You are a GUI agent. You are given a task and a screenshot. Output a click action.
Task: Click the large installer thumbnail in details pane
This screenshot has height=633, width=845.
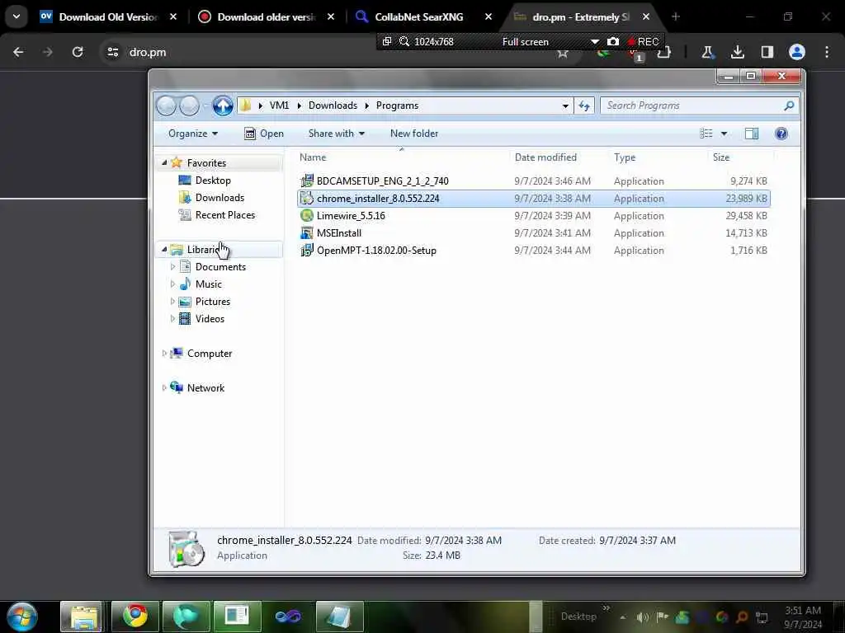[186, 549]
